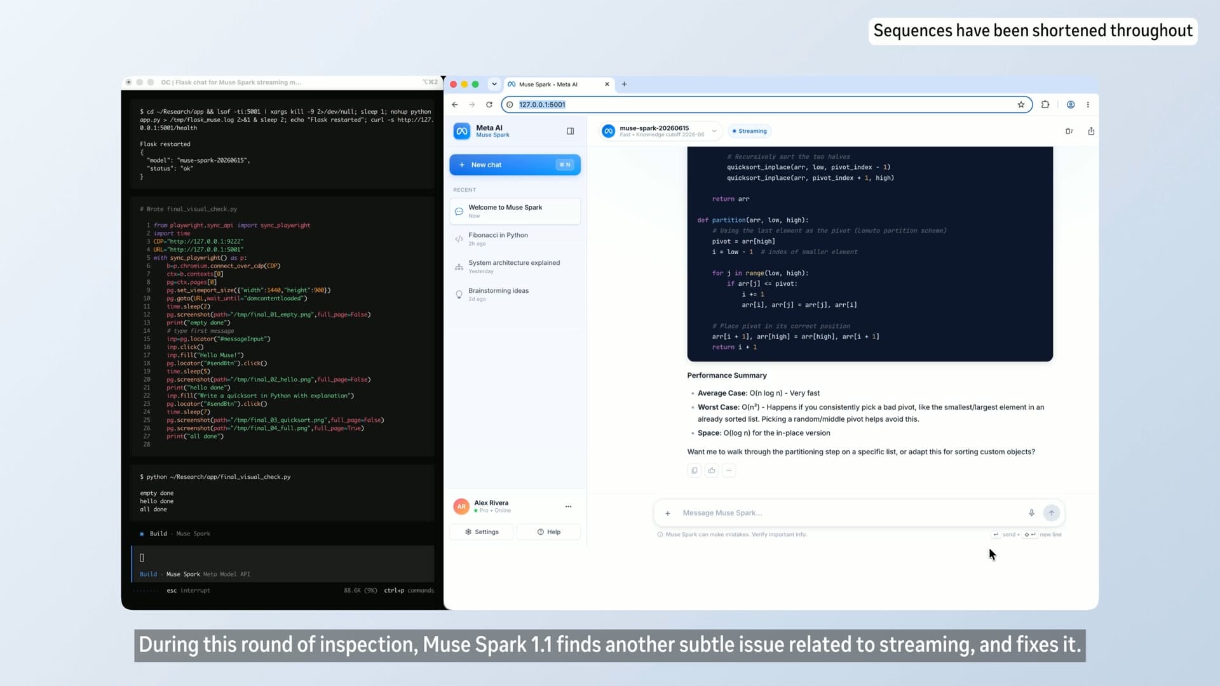Clear the chat using header trash icon

coord(1069,131)
